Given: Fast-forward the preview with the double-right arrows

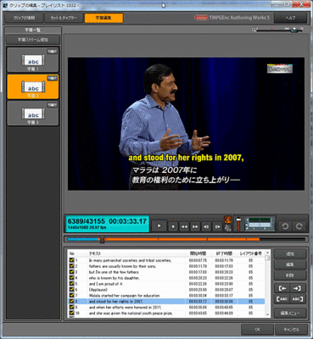Looking at the screenshot, I should tap(195, 226).
